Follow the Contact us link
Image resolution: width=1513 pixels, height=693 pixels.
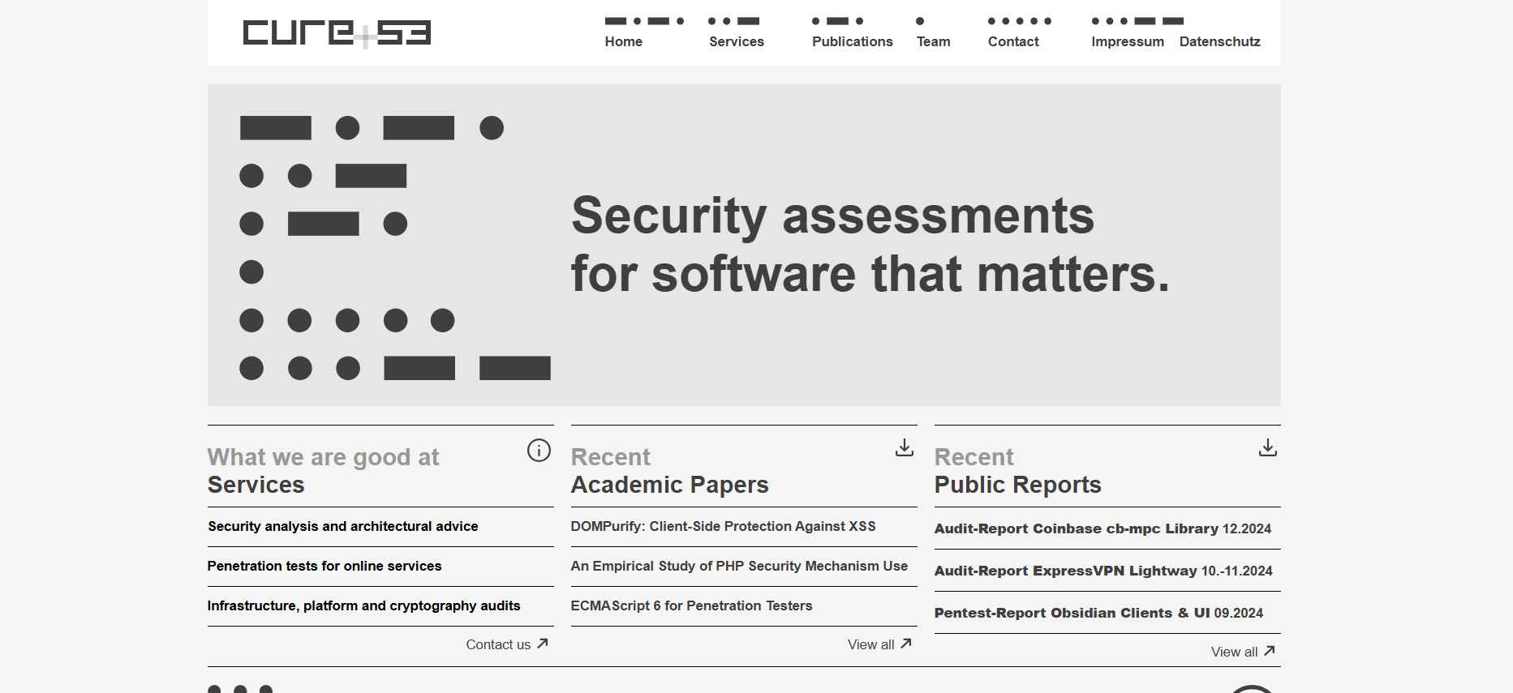click(x=498, y=644)
